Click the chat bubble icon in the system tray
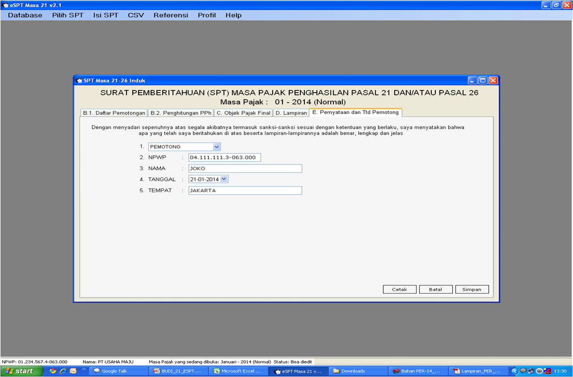The height and width of the screenshot is (377, 573). coord(523,370)
